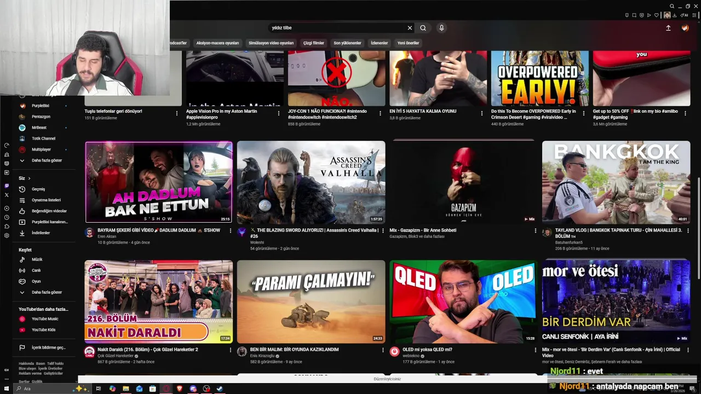
Task: Open 'Beğendiğim videolar' liked videos
Action: (43, 211)
